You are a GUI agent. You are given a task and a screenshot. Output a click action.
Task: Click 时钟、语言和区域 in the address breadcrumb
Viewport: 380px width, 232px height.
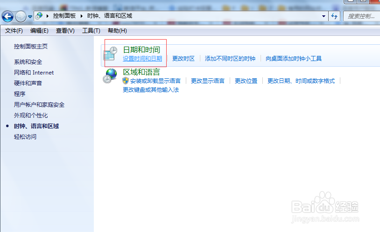(x=110, y=16)
